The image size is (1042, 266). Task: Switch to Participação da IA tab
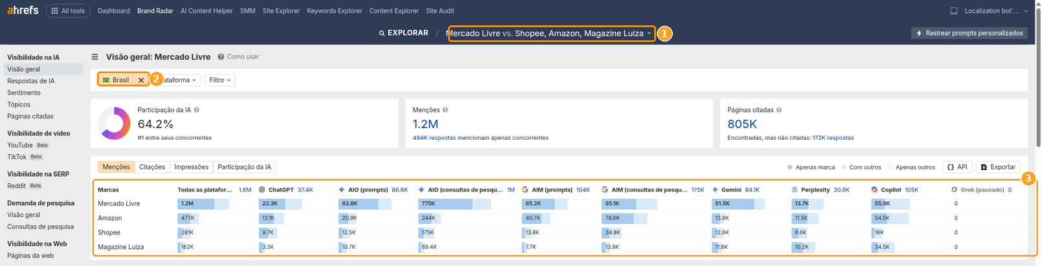tap(245, 167)
